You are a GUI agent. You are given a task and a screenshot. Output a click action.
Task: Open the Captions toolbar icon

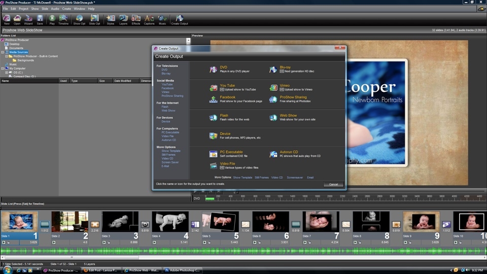(149, 19)
